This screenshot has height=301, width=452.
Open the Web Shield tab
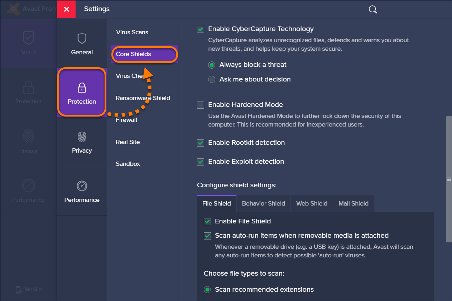(x=312, y=203)
